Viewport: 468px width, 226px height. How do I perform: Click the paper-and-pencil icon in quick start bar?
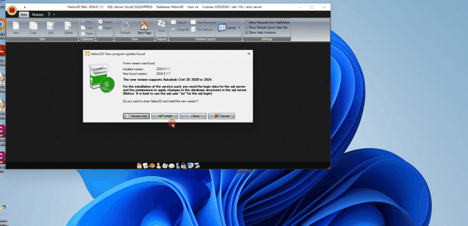click(x=146, y=166)
